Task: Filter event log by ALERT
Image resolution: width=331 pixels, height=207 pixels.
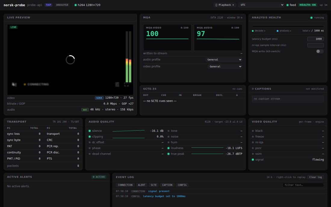Action: (x=141, y=185)
